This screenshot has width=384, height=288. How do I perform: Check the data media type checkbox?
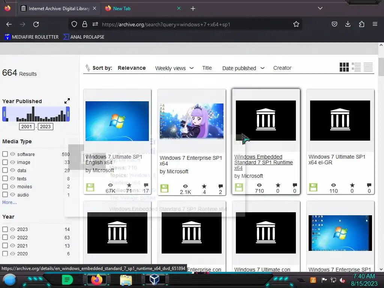coord(5,170)
